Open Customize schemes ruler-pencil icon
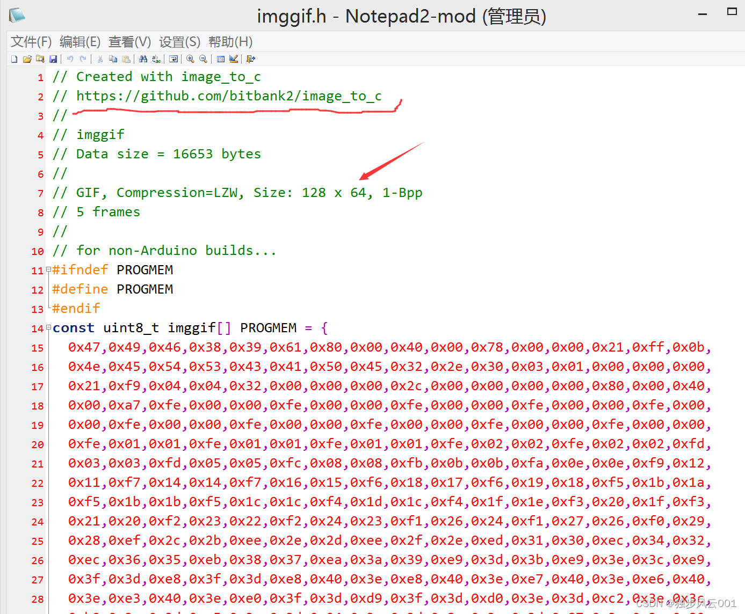 coord(234,59)
